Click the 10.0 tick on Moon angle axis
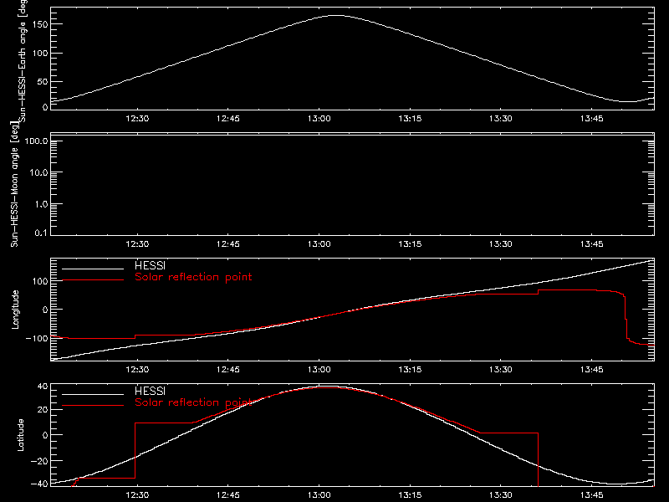This screenshot has width=669, height=502. (38, 173)
